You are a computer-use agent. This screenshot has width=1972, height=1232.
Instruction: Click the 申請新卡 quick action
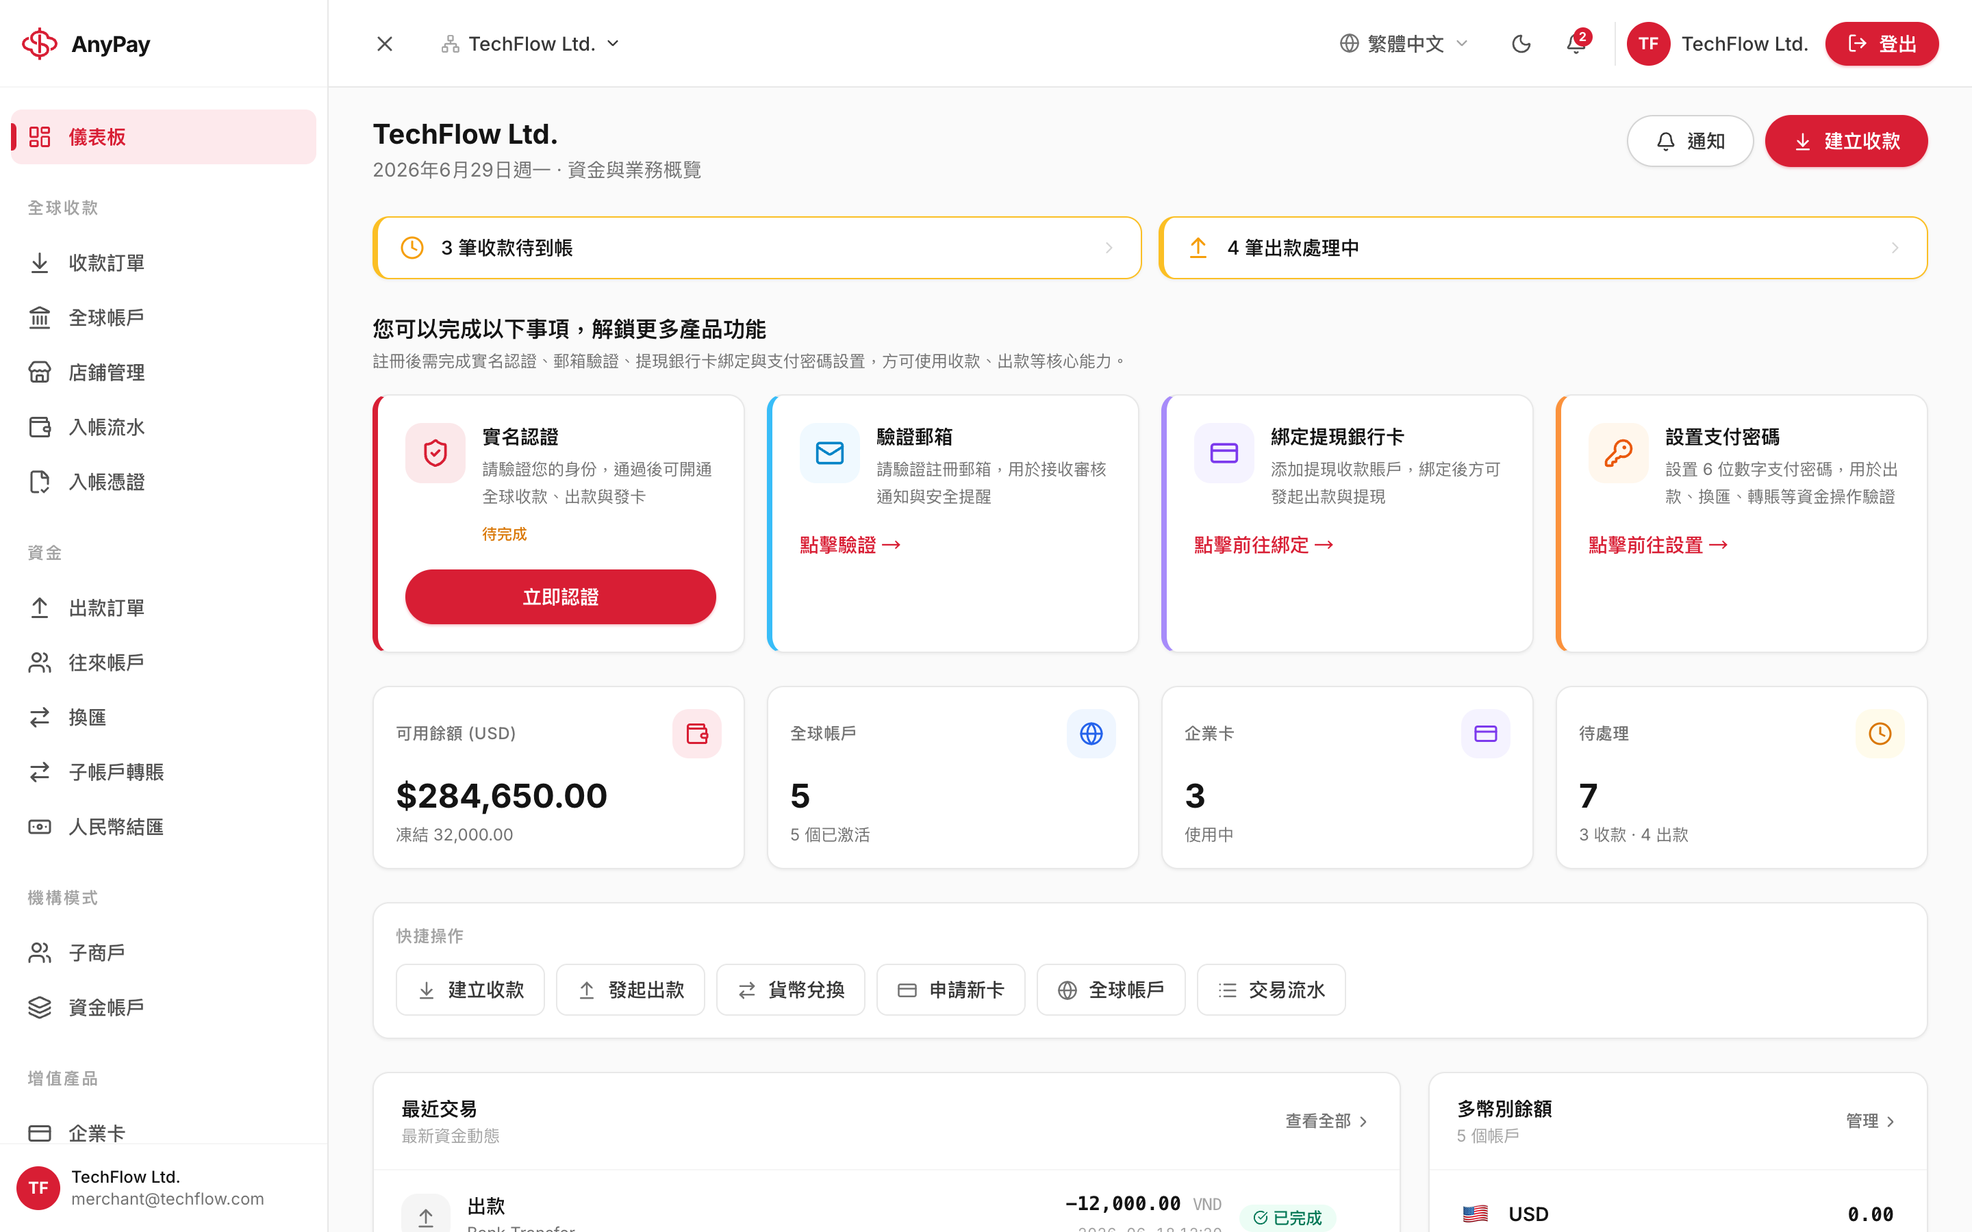[951, 990]
